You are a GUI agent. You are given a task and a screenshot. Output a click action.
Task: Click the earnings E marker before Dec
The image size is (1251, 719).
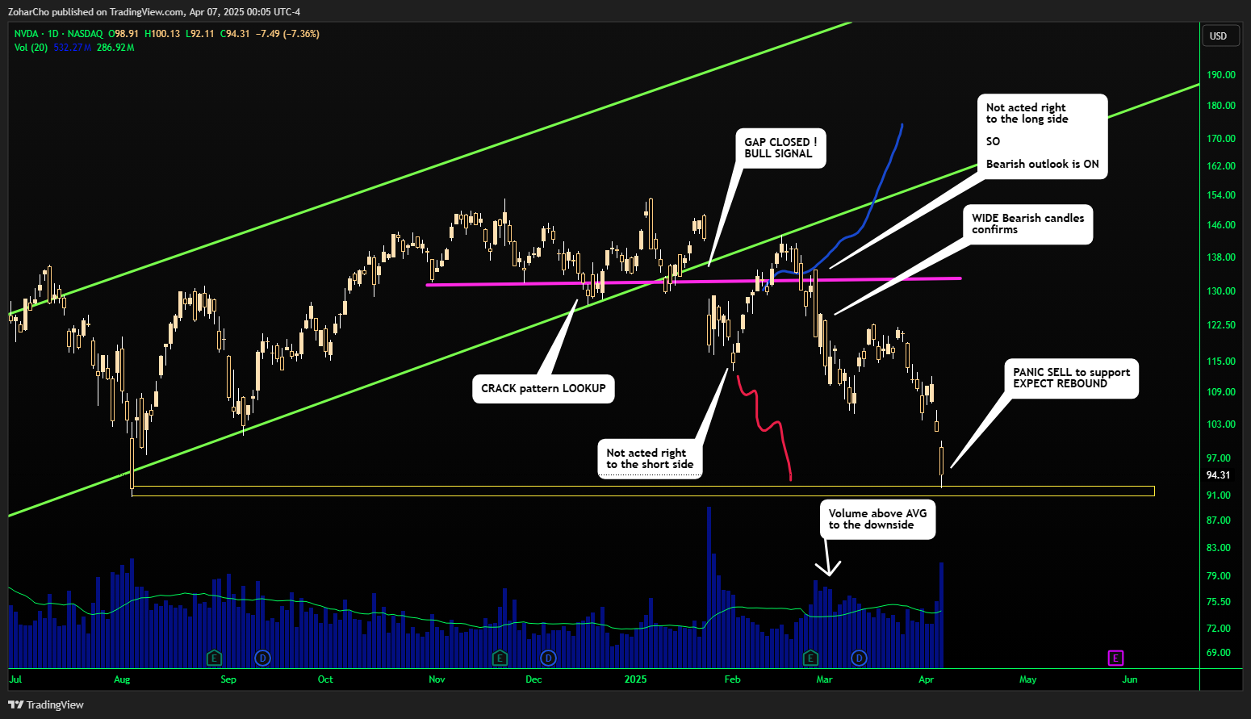click(500, 658)
